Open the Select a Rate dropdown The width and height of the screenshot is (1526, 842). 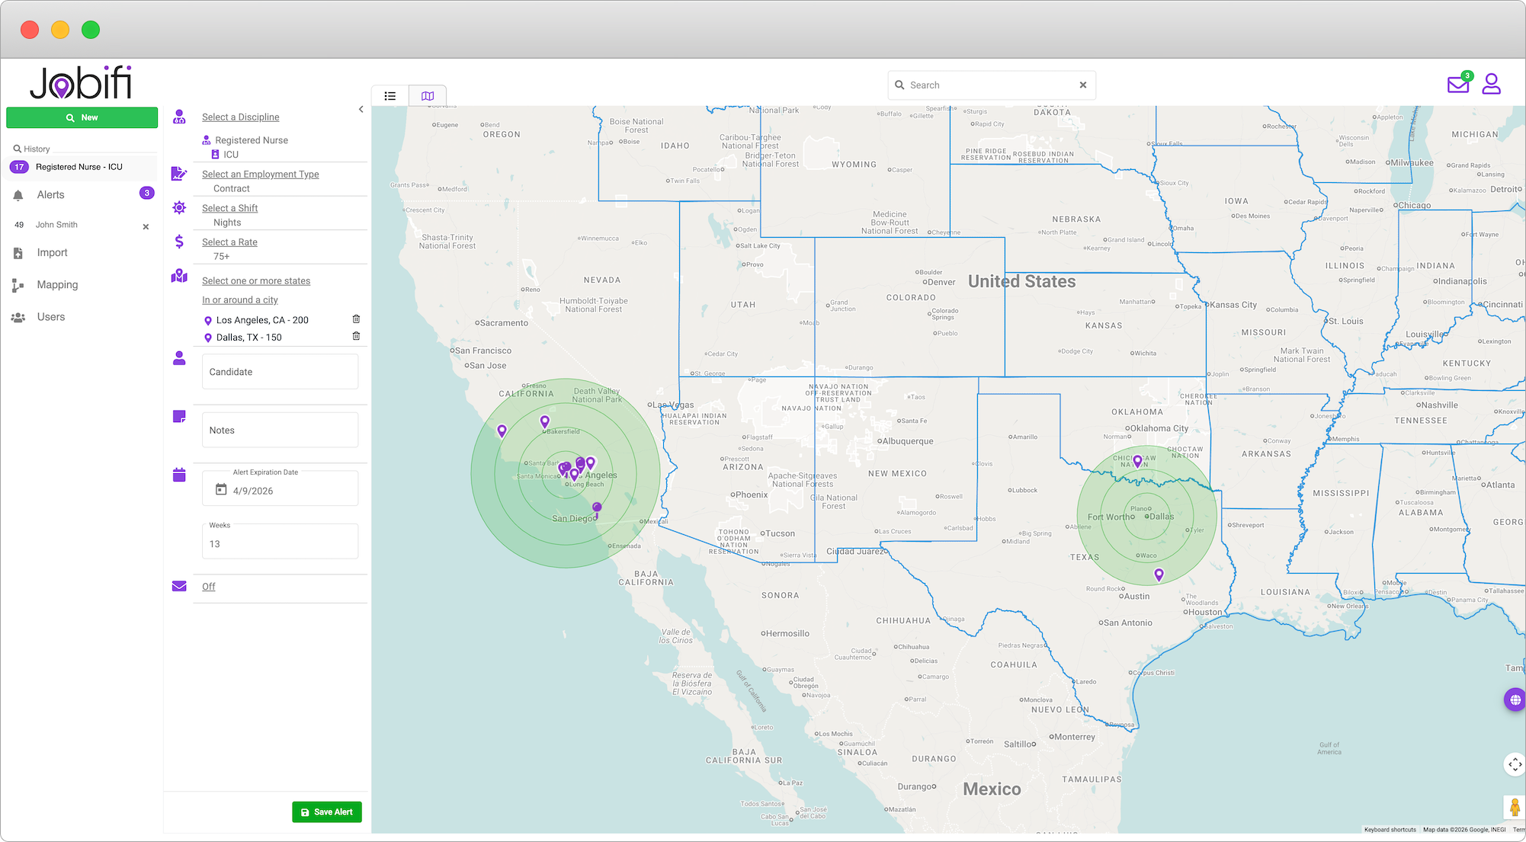point(229,242)
